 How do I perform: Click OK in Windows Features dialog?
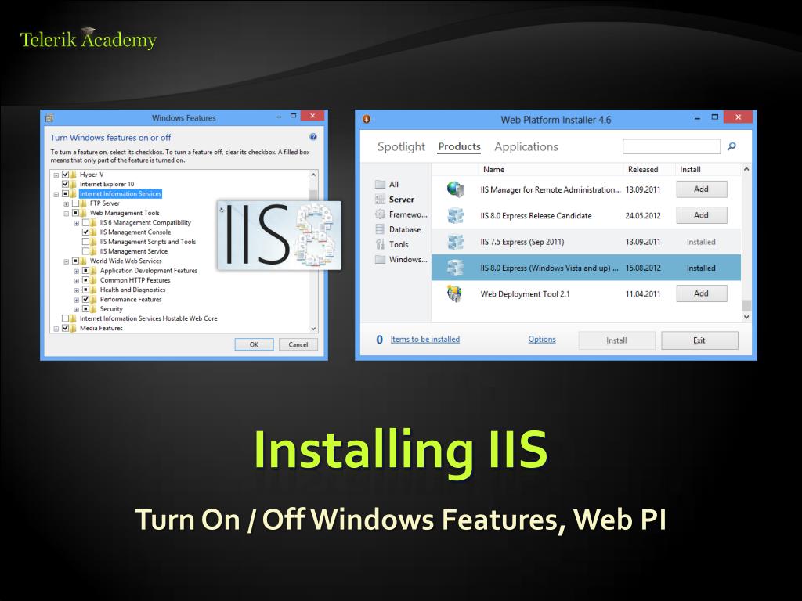click(x=254, y=344)
